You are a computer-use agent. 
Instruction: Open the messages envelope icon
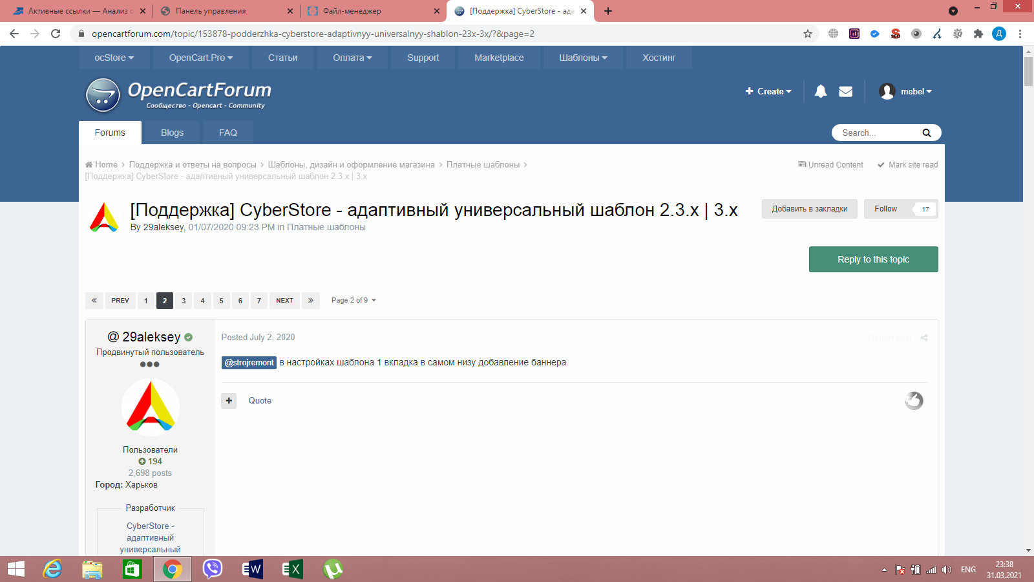tap(845, 92)
